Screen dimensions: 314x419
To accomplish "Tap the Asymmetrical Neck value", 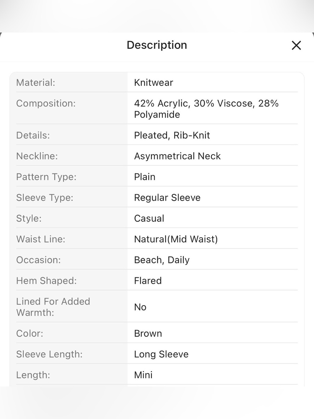I will pyautogui.click(x=177, y=156).
